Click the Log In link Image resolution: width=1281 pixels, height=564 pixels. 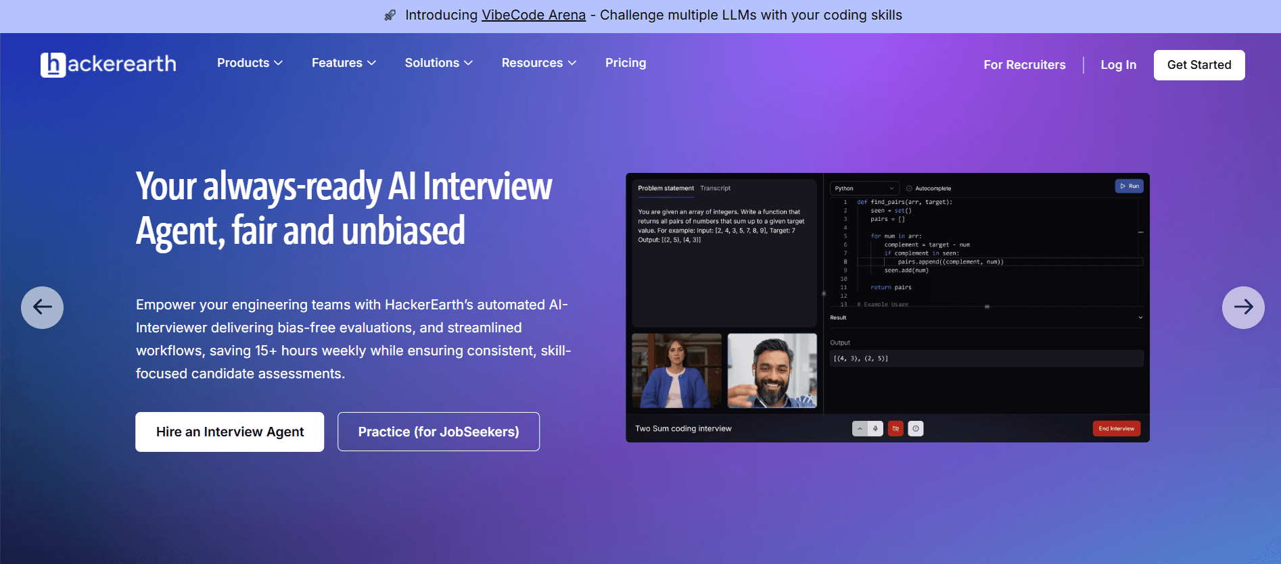(x=1118, y=65)
